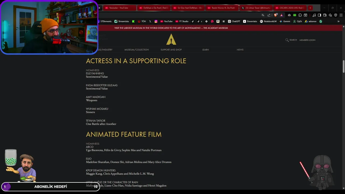Switch to Defkhan x Da Poet tab
The height and width of the screenshot is (194, 345).
coord(154,8)
